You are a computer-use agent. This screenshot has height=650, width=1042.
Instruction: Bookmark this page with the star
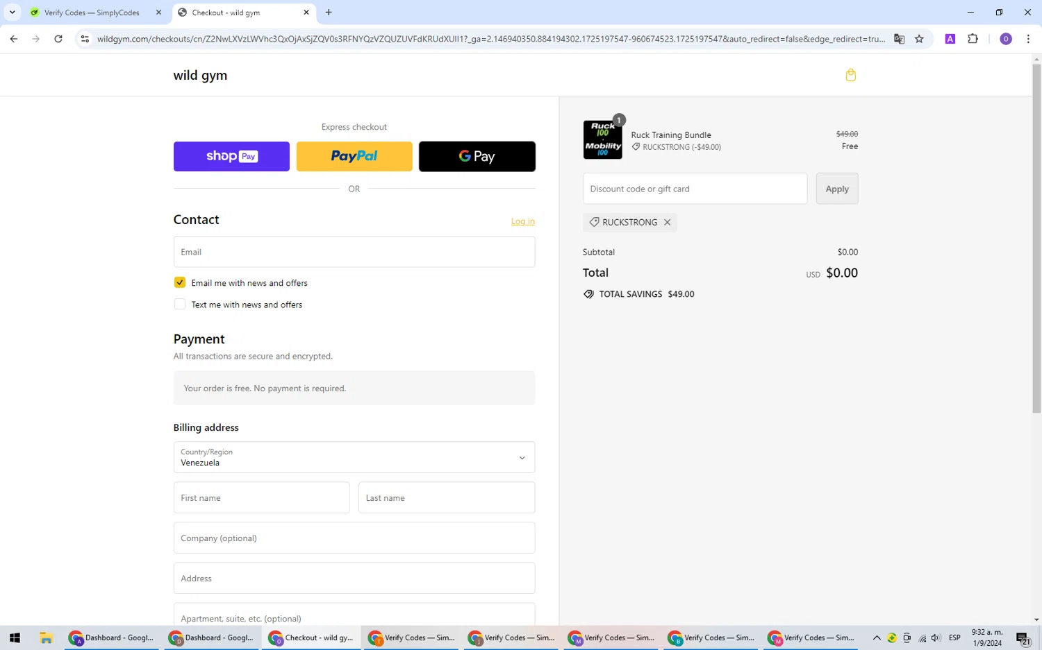(919, 39)
